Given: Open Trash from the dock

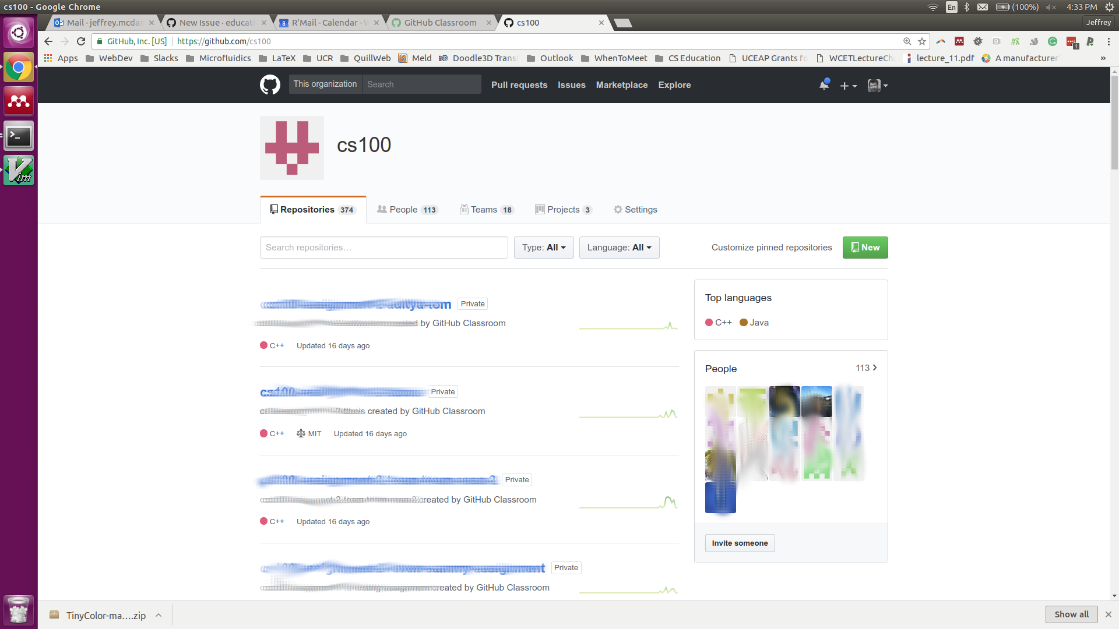Looking at the screenshot, I should 19,610.
